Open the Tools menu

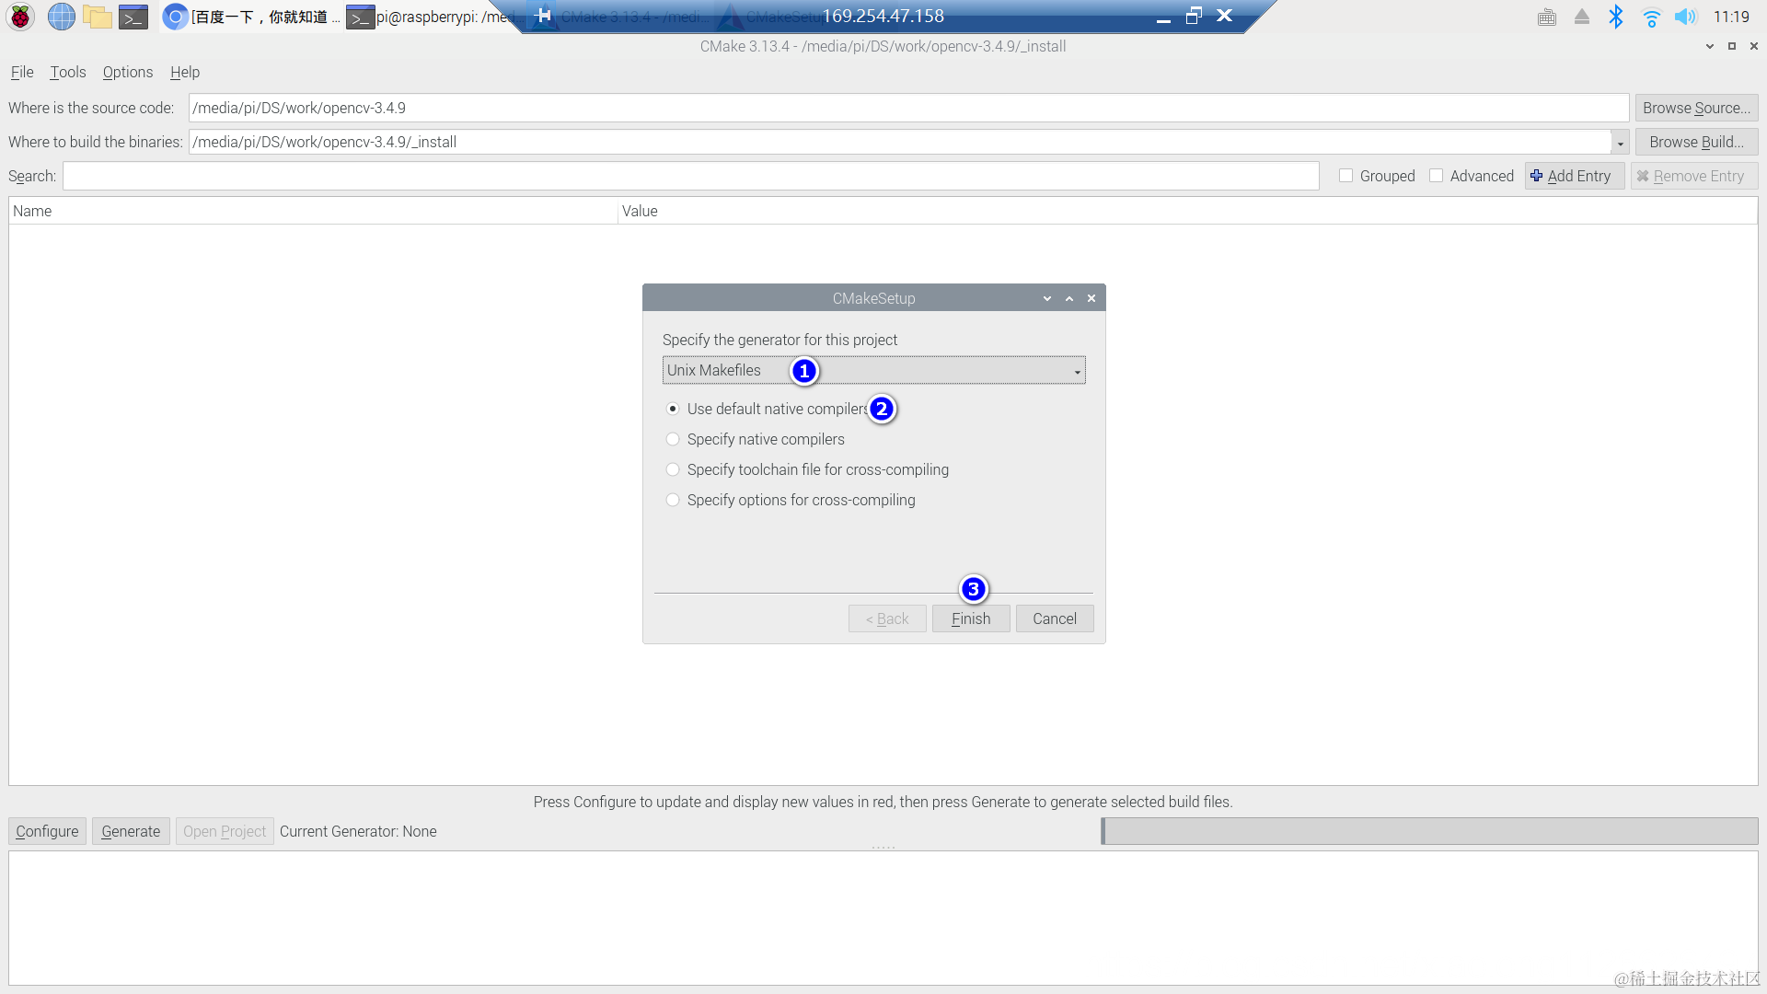67,72
